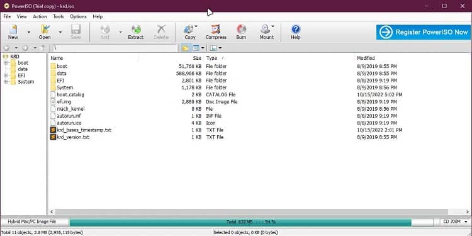The image size is (472, 236).
Task: Open the Help menu
Action: point(98,16)
